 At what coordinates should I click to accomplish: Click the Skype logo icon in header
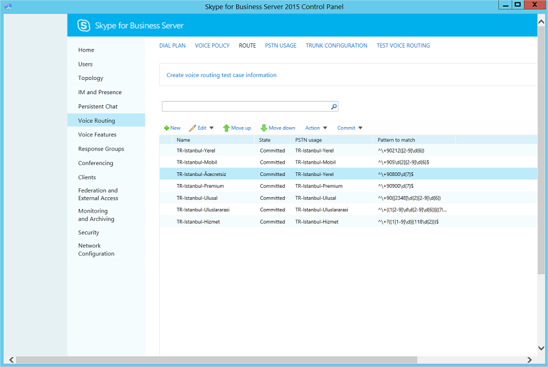tap(84, 25)
